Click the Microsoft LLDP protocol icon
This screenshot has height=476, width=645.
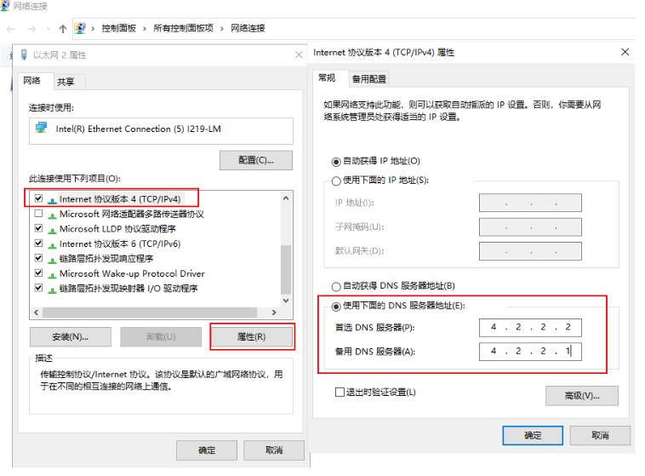coord(53,229)
